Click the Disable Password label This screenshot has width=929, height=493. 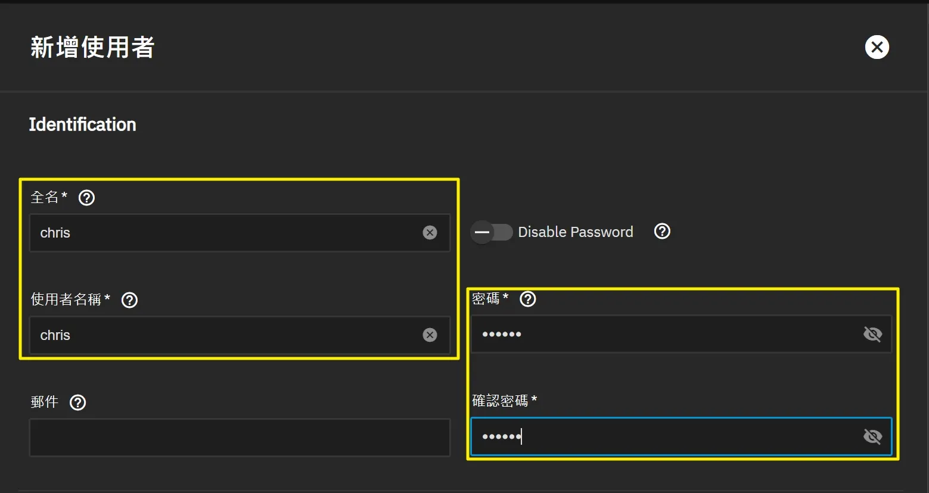pos(576,232)
